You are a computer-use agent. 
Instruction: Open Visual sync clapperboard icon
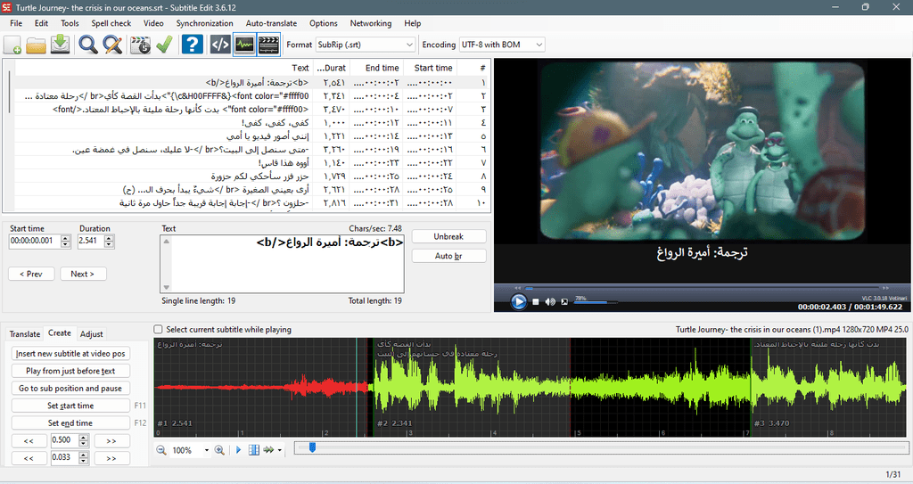[x=140, y=45]
